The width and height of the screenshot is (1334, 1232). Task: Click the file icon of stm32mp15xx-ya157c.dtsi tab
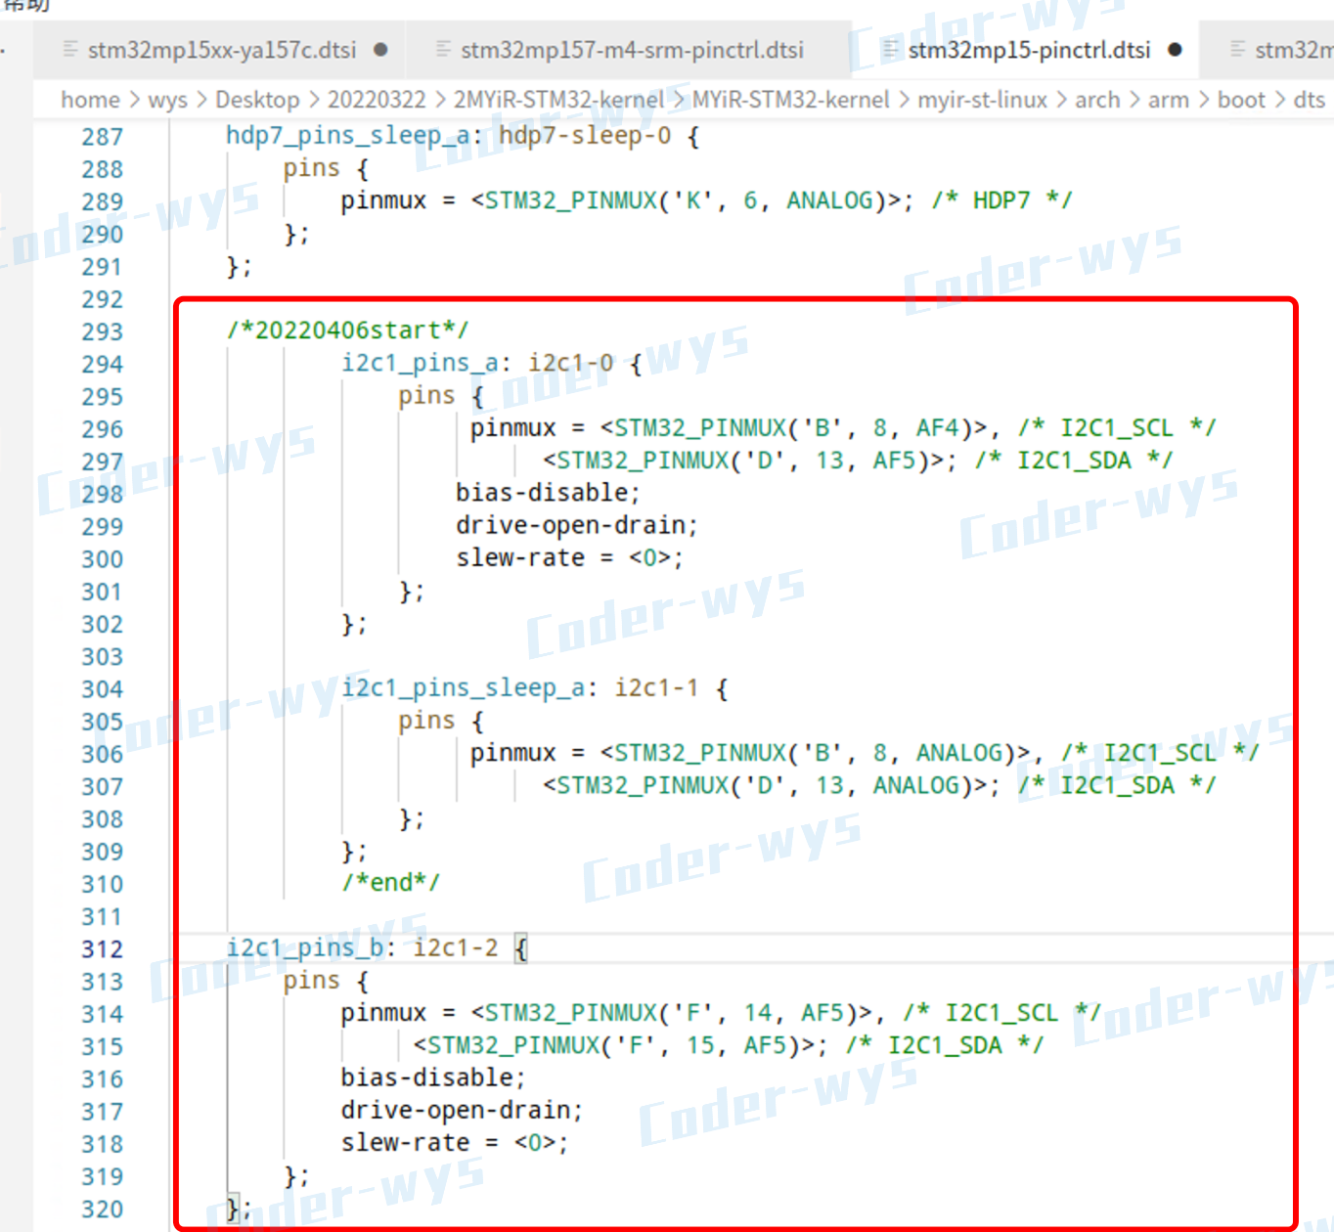[x=70, y=49]
